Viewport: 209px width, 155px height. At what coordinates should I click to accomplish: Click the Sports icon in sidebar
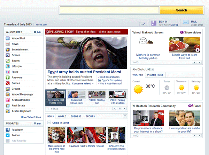coord(8,61)
